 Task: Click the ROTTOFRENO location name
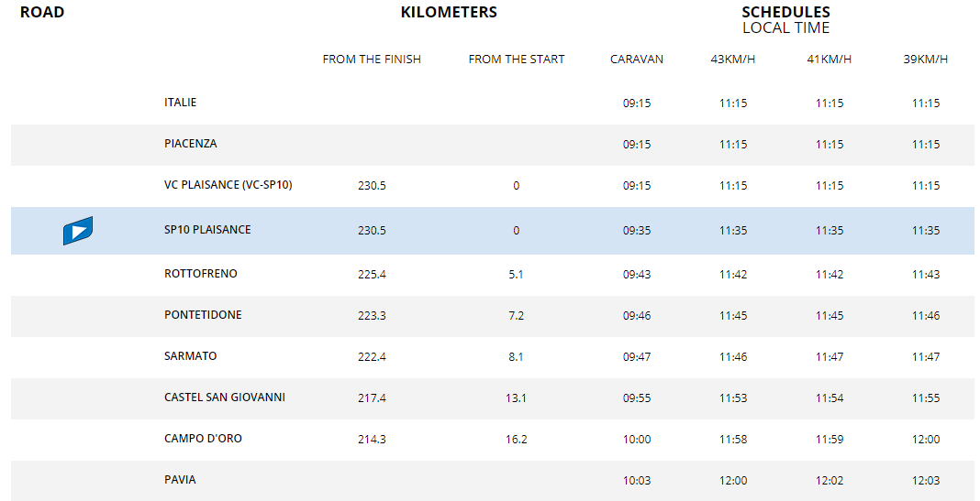pyautogui.click(x=201, y=273)
